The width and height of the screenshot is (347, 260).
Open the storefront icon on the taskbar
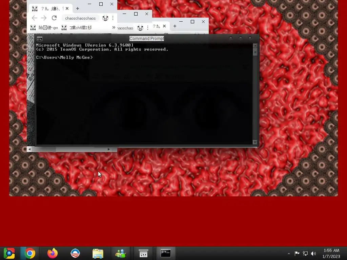(x=143, y=253)
